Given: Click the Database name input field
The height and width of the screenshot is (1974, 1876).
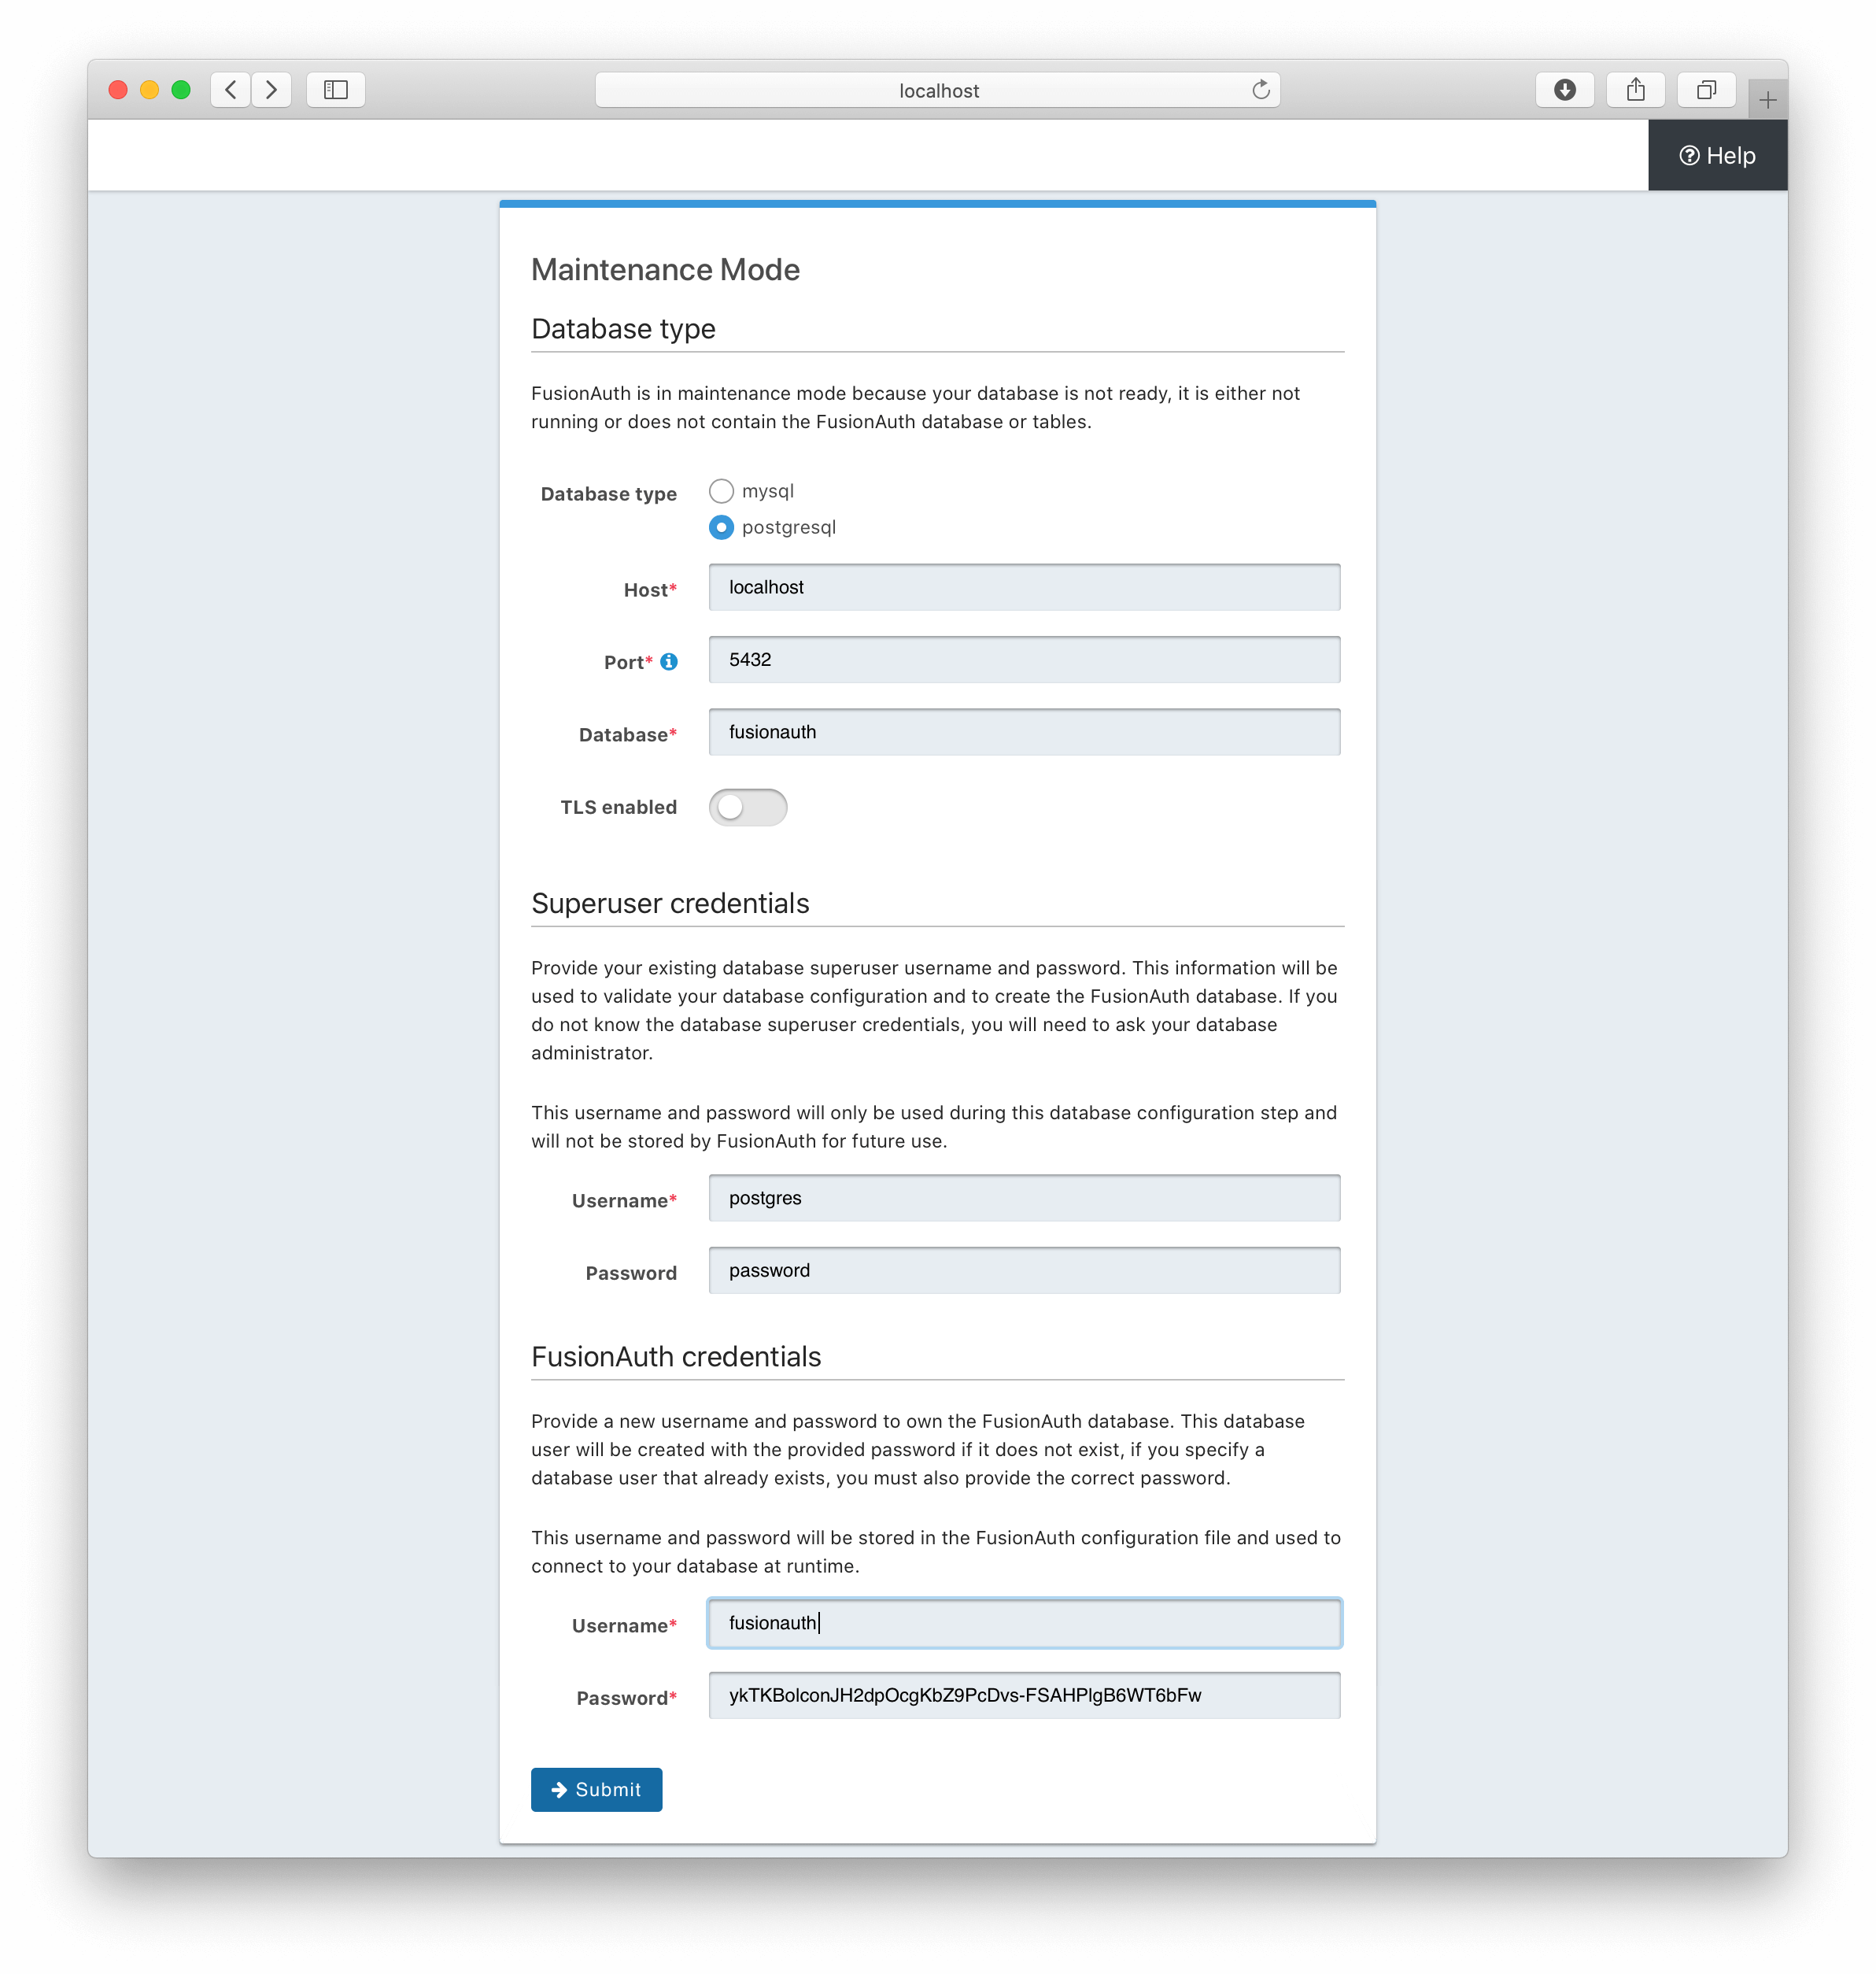Looking at the screenshot, I should pyautogui.click(x=1025, y=731).
